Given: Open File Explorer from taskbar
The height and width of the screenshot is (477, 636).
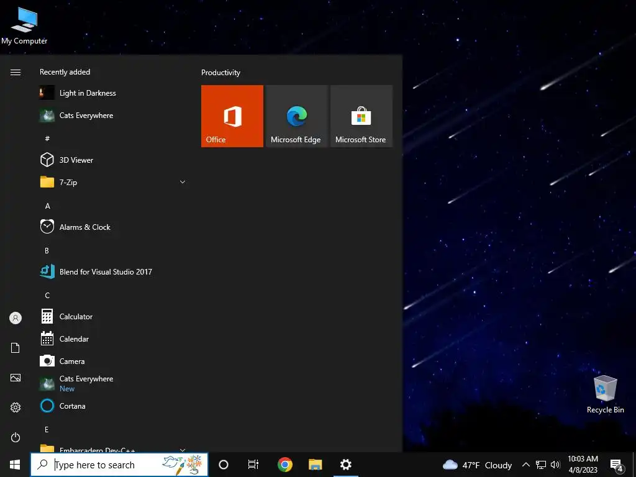Looking at the screenshot, I should (x=315, y=465).
